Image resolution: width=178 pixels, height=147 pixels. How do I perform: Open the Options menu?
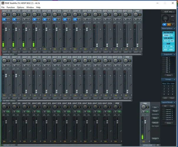[x=21, y=7]
